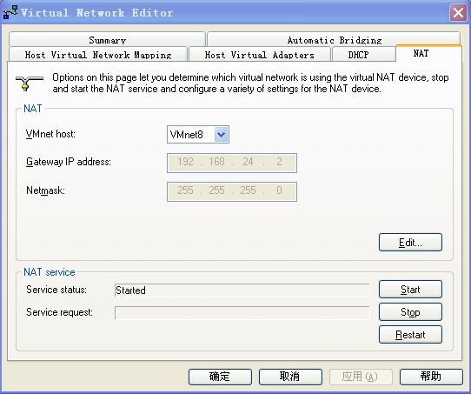Click the Virtual Network Editor title bar icon

(10, 12)
